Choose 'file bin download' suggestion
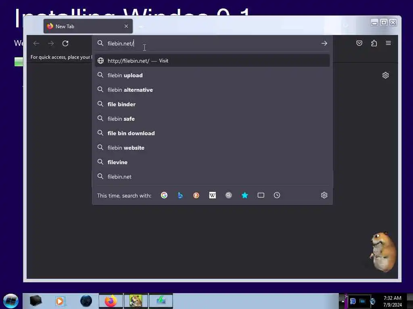The image size is (413, 309). (x=212, y=133)
